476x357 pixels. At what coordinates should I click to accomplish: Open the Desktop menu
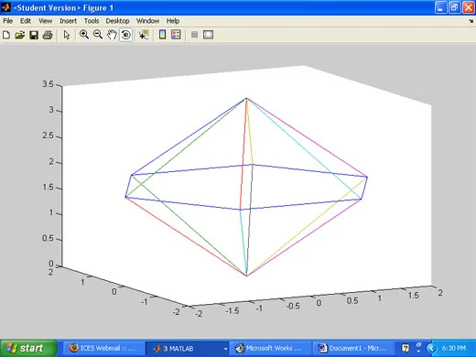click(x=117, y=21)
